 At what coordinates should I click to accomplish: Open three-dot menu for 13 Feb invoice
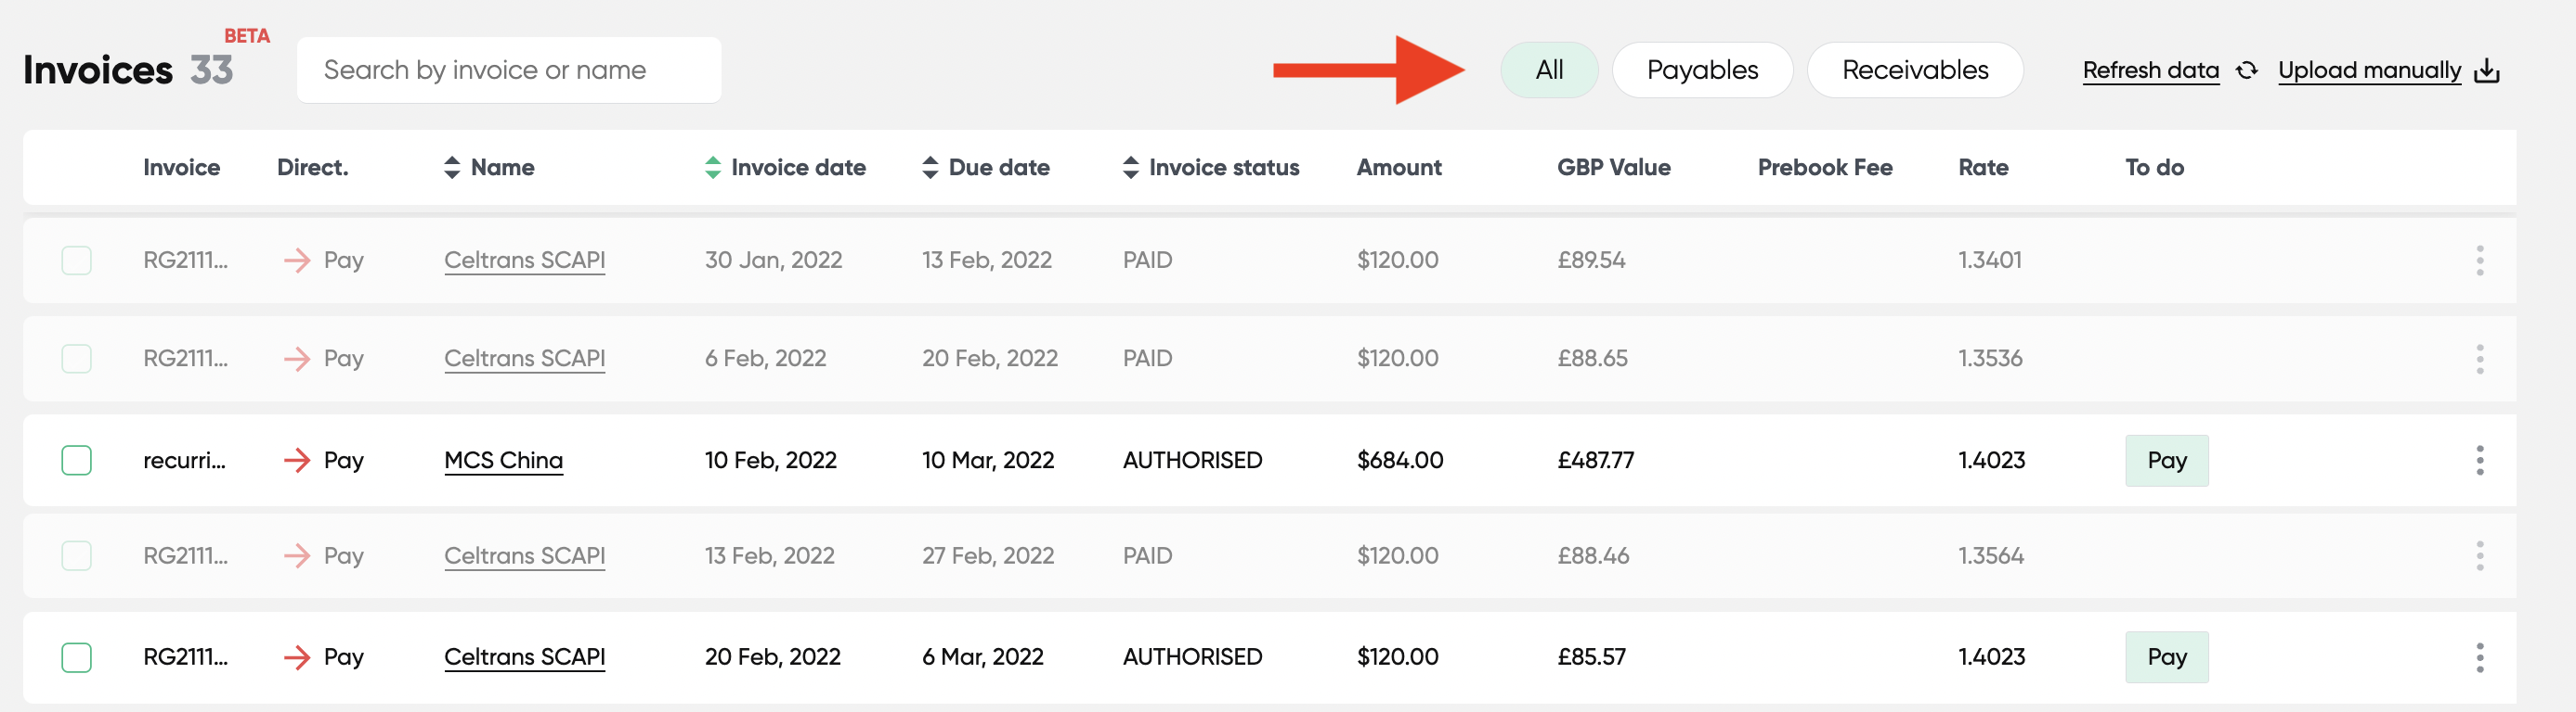point(2479,555)
